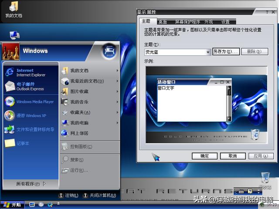The height and width of the screenshot is (209, 279).
Task: Launch Internet Explorer from Start menu
Action: tap(31, 73)
